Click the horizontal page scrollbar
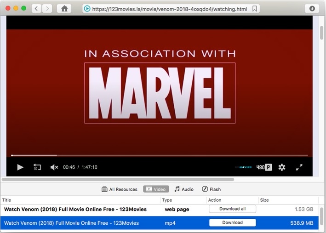Screen dimensions: 326x233 click(x=118, y=179)
